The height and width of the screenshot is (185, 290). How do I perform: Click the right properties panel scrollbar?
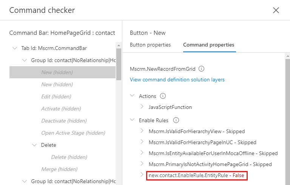(x=287, y=113)
